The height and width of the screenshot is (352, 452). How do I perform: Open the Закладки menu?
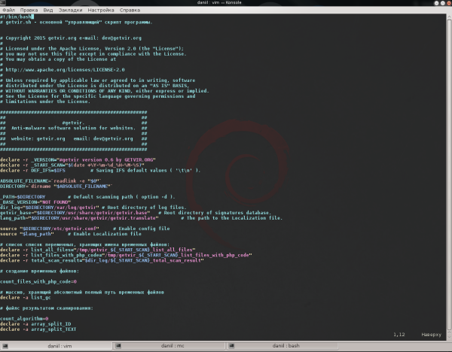click(x=70, y=12)
